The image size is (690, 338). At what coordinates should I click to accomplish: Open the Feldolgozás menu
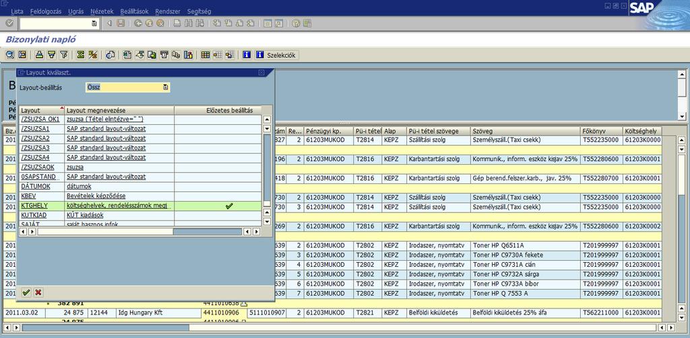[46, 11]
